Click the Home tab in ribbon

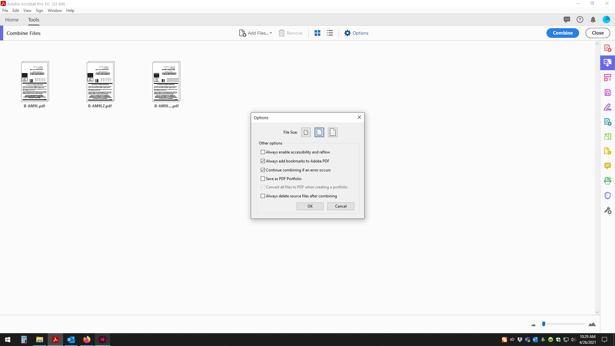tap(12, 20)
